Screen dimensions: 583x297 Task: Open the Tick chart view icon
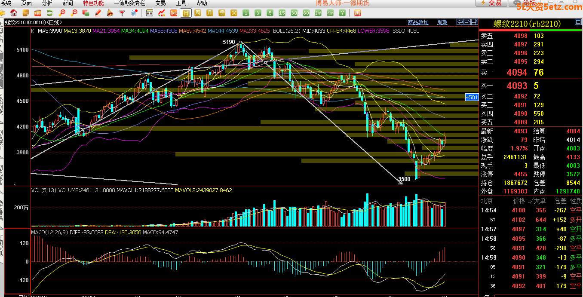pyautogui.click(x=173, y=13)
